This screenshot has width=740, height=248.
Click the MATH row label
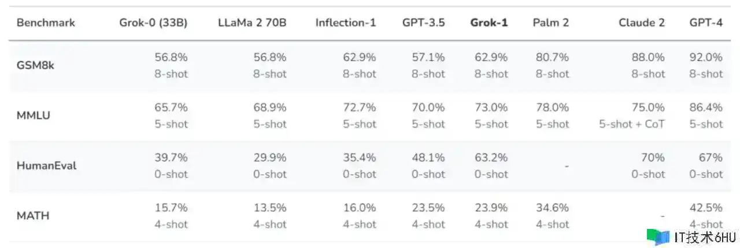32,216
